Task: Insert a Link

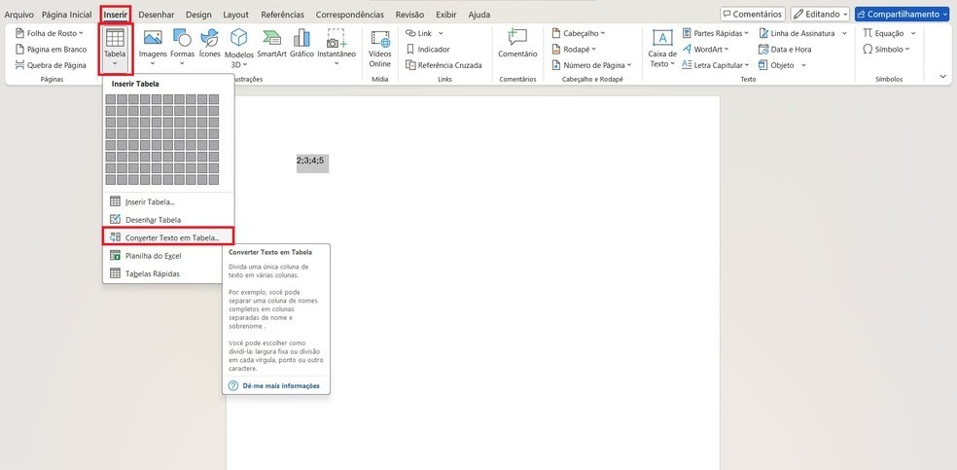Action: coord(424,33)
